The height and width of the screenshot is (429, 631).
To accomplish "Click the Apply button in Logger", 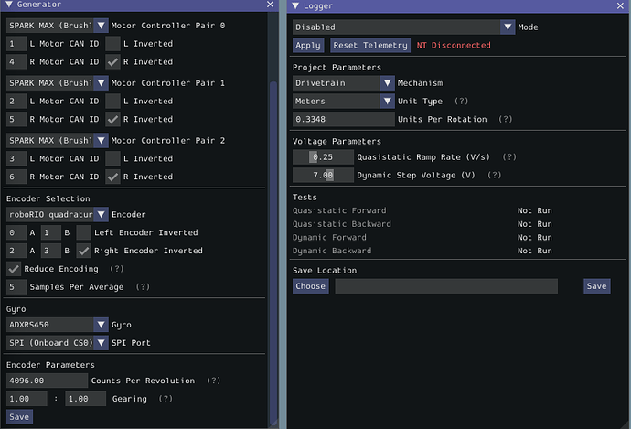I will (308, 45).
